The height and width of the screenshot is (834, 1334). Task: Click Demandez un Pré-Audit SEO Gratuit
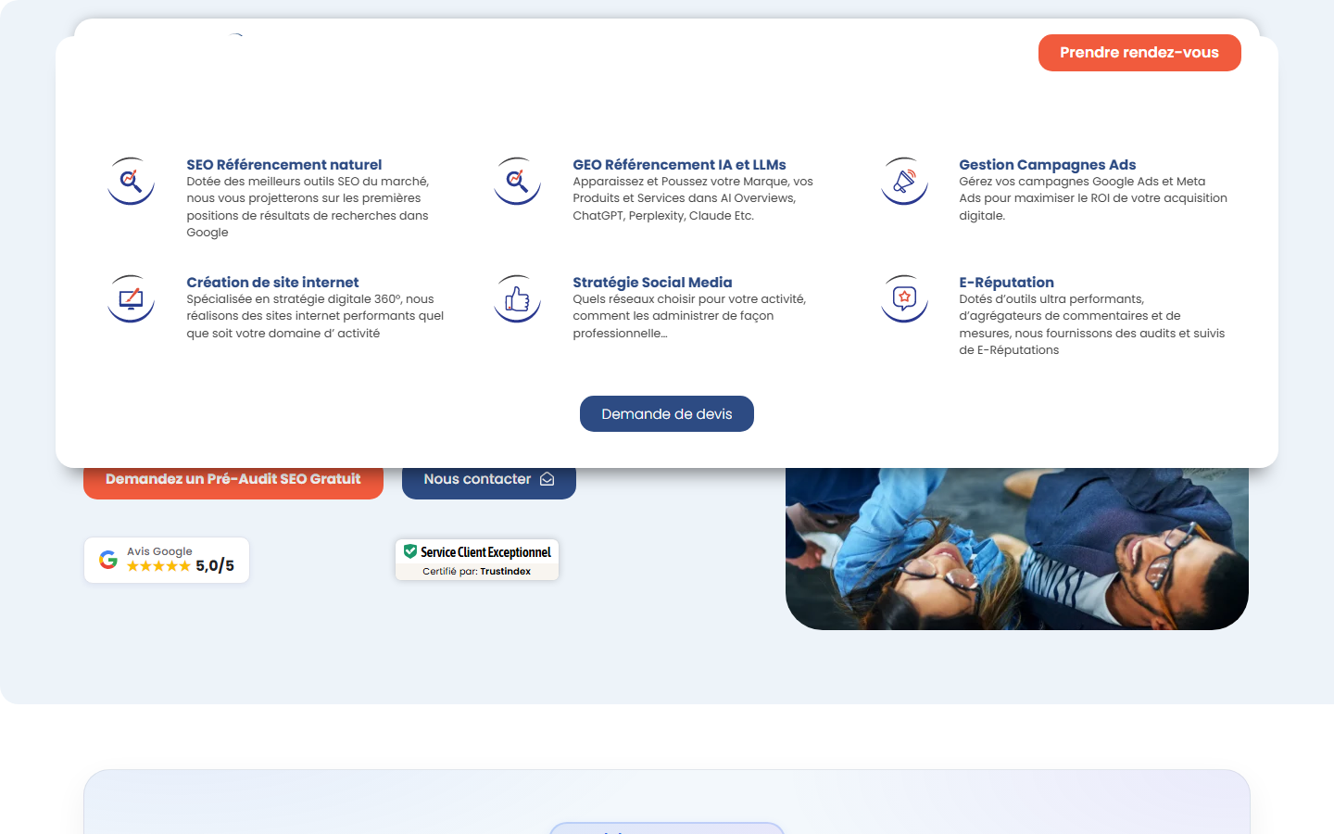[233, 480]
